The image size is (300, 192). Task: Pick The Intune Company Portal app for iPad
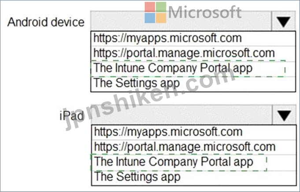(194, 162)
